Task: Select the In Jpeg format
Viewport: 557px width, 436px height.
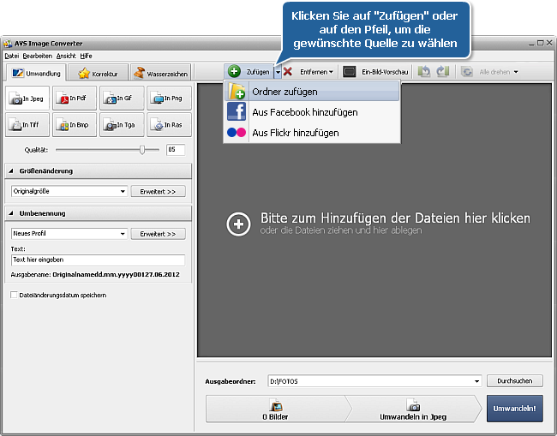Action: point(27,99)
